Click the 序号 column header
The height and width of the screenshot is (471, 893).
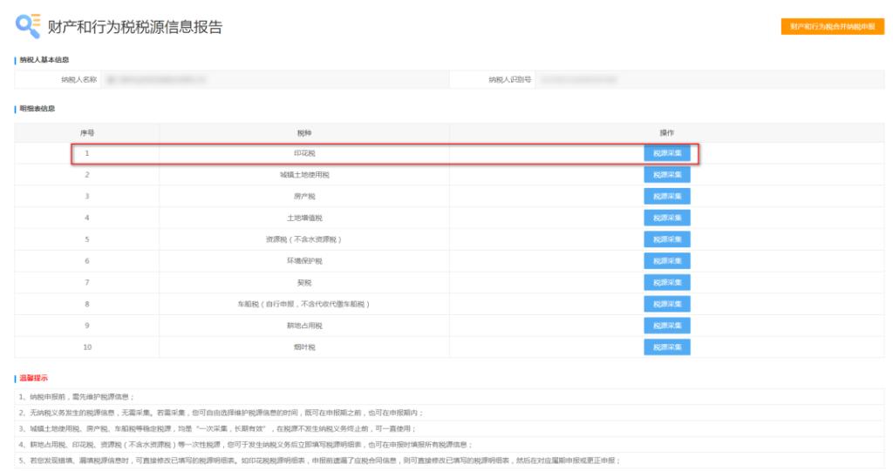tap(87, 132)
